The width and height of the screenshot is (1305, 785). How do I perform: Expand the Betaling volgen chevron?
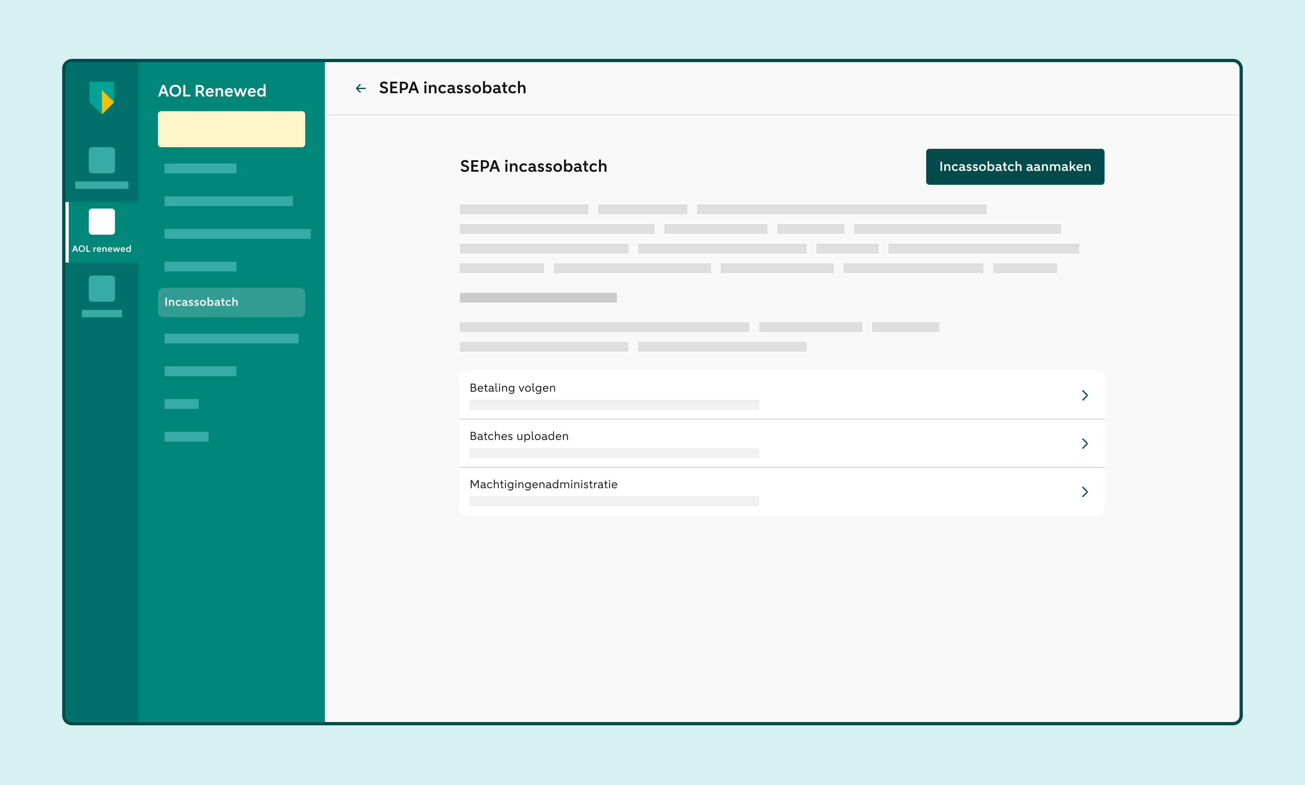[1084, 395]
